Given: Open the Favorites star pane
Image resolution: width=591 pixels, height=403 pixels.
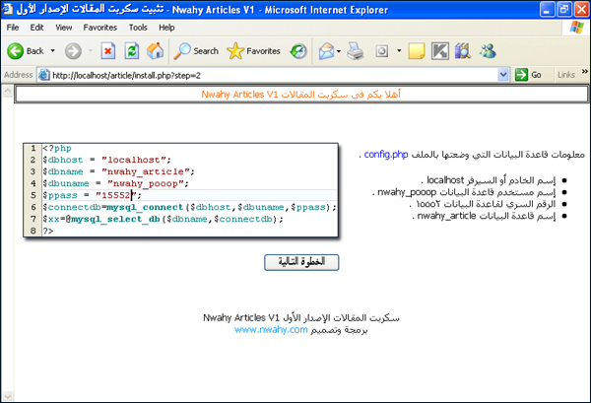Looking at the screenshot, I should (235, 51).
